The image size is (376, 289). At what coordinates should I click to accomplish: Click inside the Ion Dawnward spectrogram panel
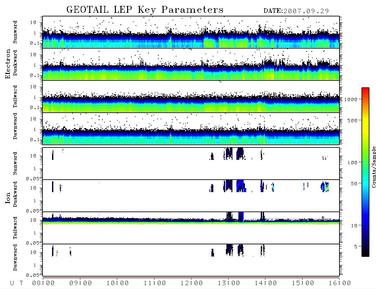click(x=191, y=260)
